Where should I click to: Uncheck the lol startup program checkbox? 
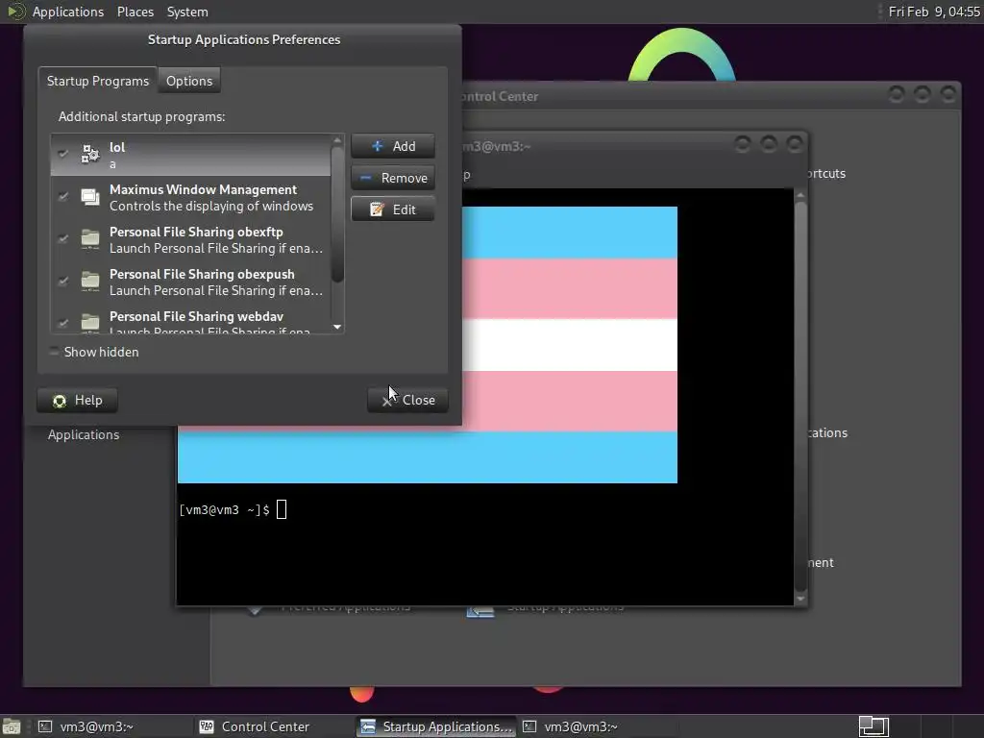click(62, 153)
